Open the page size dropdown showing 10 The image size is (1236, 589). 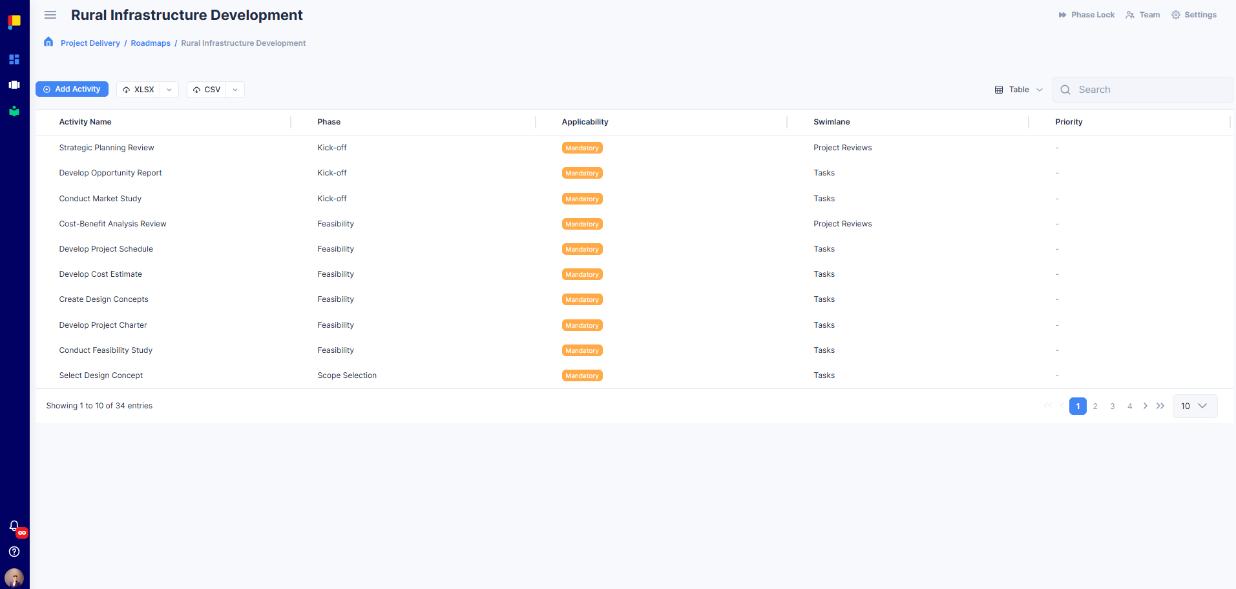(x=1193, y=406)
